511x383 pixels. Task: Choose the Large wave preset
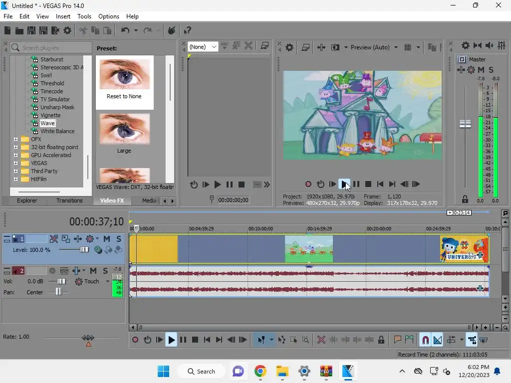point(124,134)
